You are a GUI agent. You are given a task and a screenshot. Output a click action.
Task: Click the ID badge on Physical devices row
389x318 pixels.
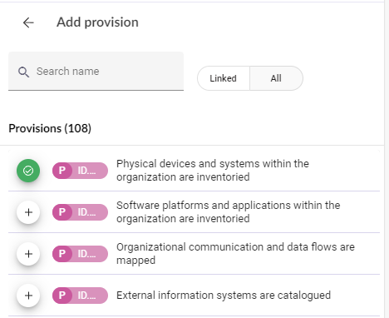(80, 171)
